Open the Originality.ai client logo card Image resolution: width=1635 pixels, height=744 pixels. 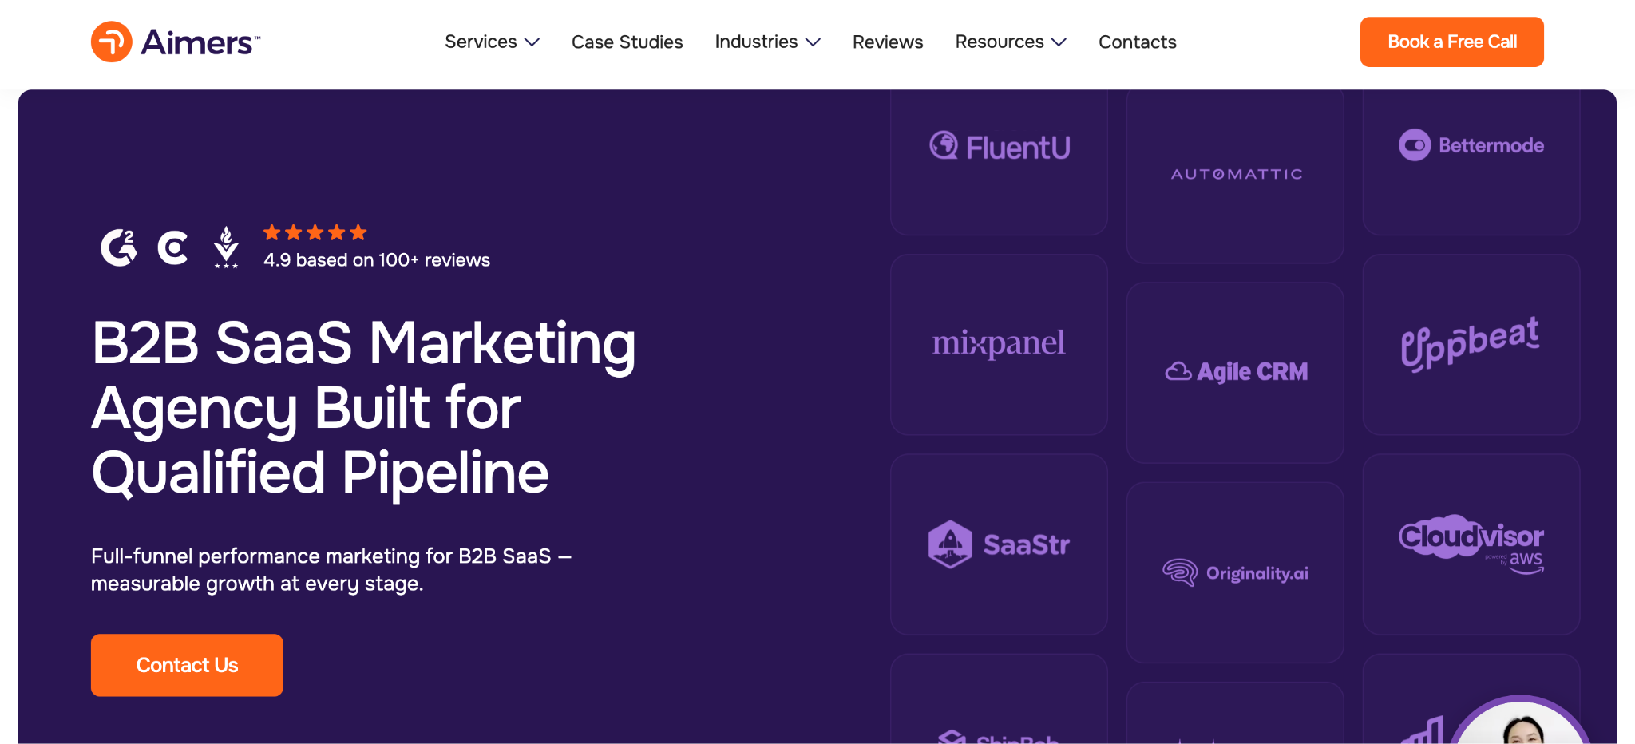[x=1235, y=572]
